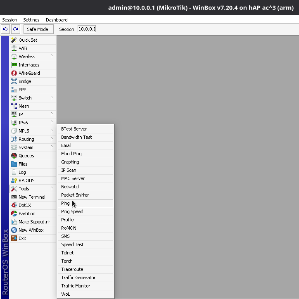Click the RADIUS icon in sidebar
299x299 pixels.
tap(14, 180)
